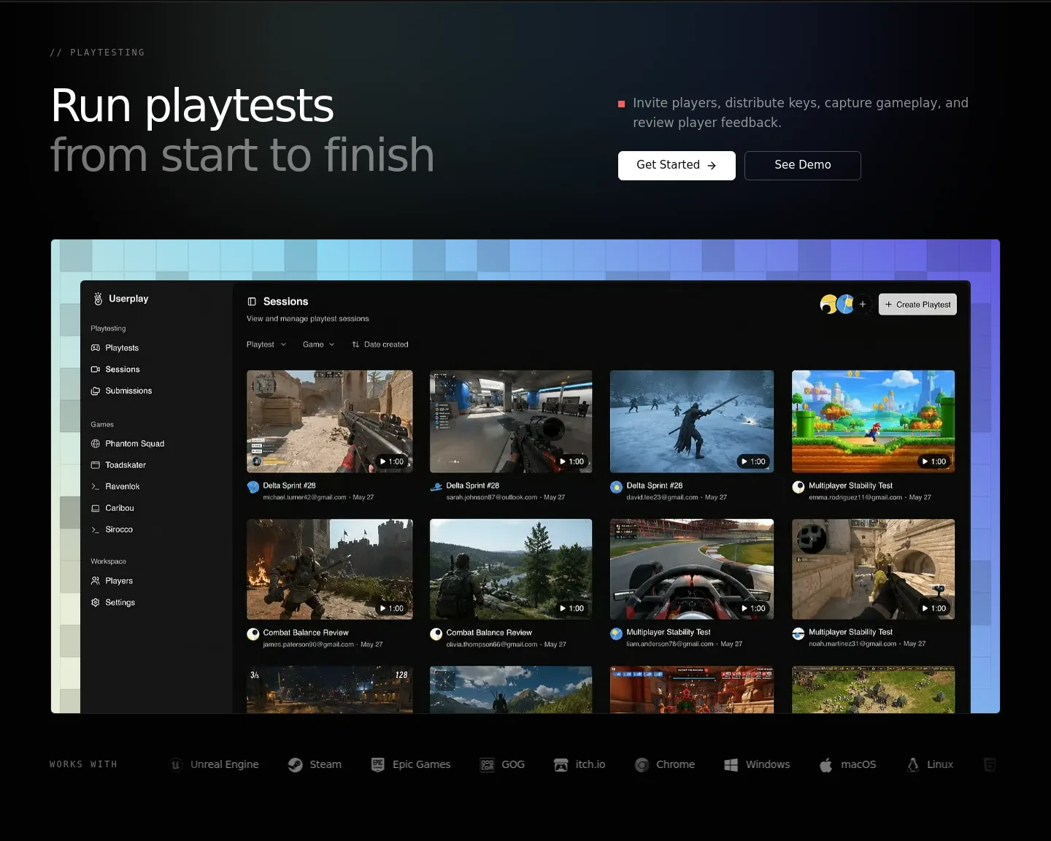Click the player avatar beside michael.turner42's session
The image size is (1051, 841).
pyautogui.click(x=253, y=487)
